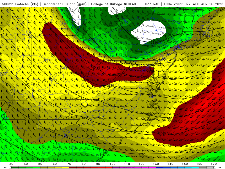
Task: Click the 150 knot colorbar label
Action: (185, 164)
